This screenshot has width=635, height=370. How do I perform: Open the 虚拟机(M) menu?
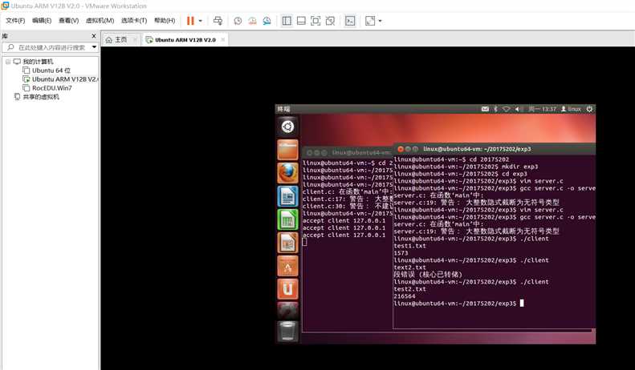(x=100, y=21)
